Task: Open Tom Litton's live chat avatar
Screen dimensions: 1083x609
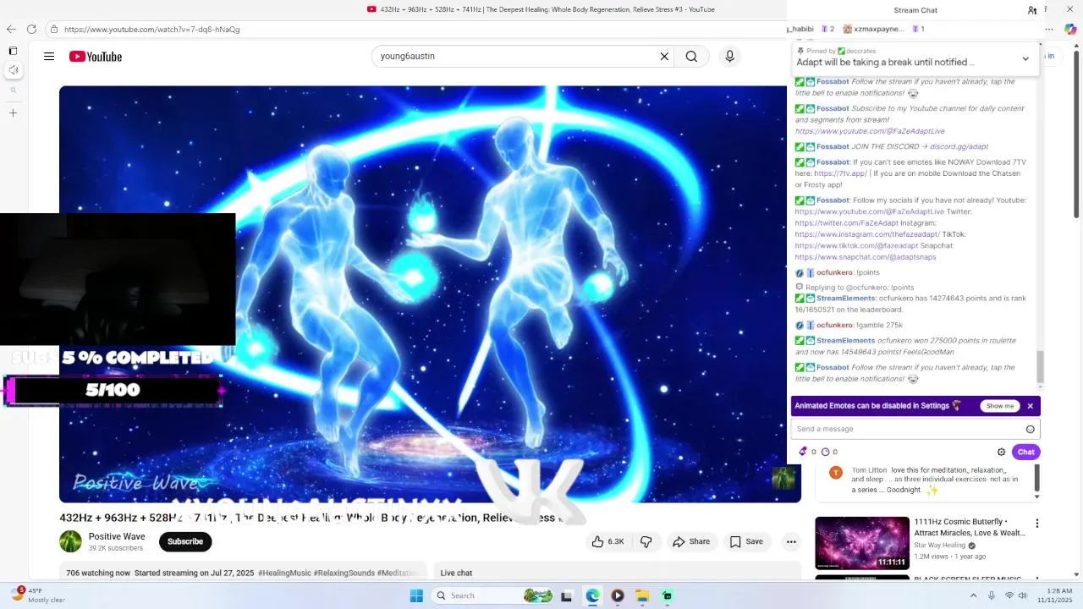Action: pyautogui.click(x=835, y=473)
